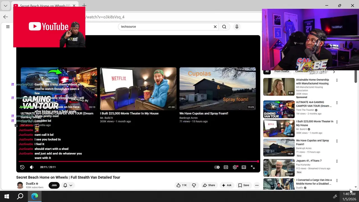359x202 pixels.
Task: Enter full screen in the player
Action: (x=253, y=167)
